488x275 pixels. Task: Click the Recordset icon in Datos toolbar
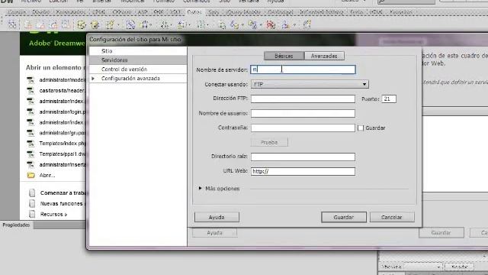(x=82, y=24)
